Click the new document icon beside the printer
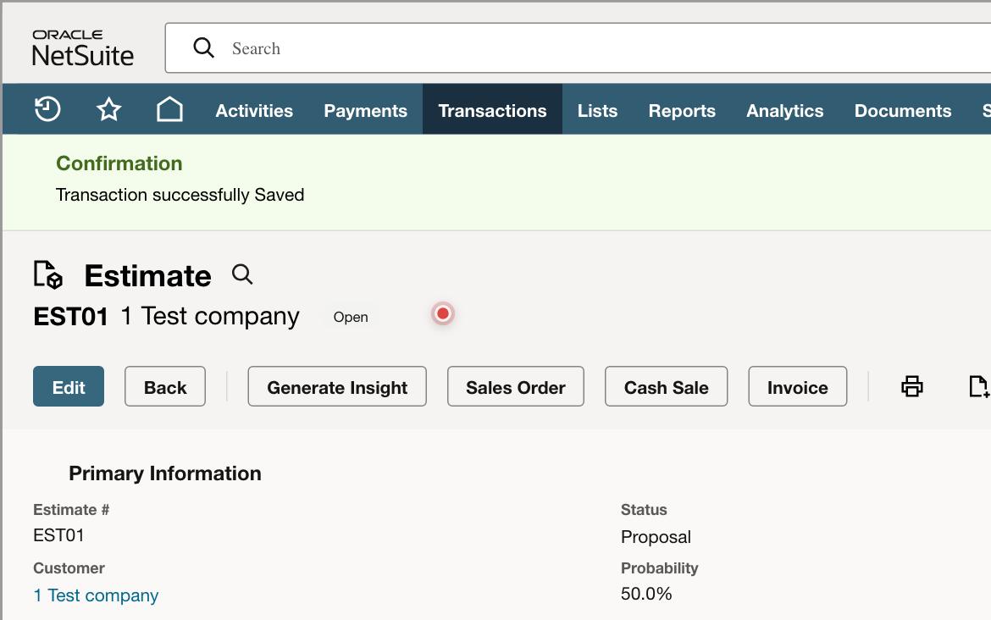This screenshot has height=620, width=991. pyautogui.click(x=979, y=386)
